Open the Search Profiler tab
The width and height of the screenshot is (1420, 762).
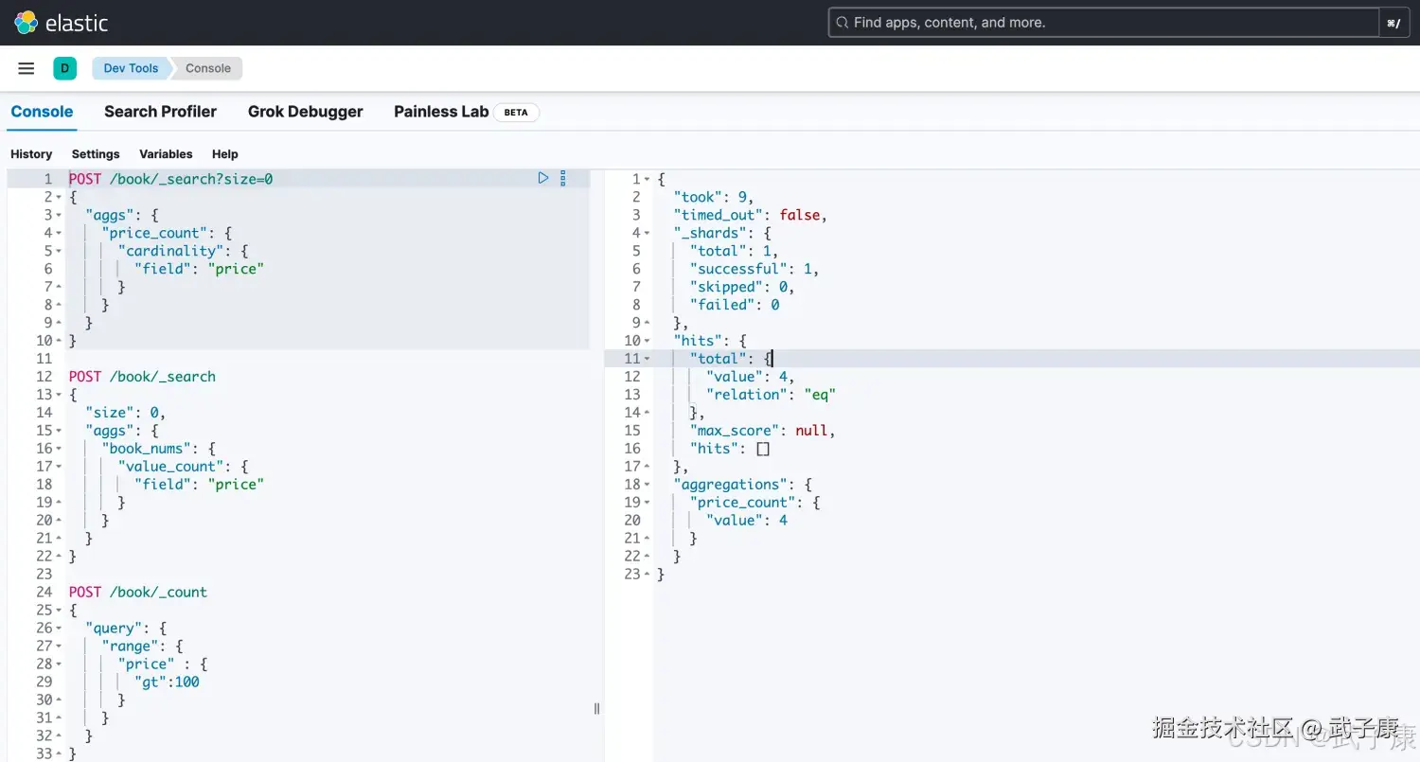[x=160, y=112]
